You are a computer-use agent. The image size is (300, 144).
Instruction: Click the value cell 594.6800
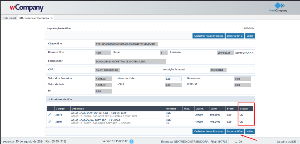point(216,115)
